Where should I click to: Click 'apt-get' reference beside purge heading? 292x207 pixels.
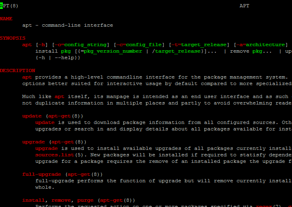(x=112, y=200)
